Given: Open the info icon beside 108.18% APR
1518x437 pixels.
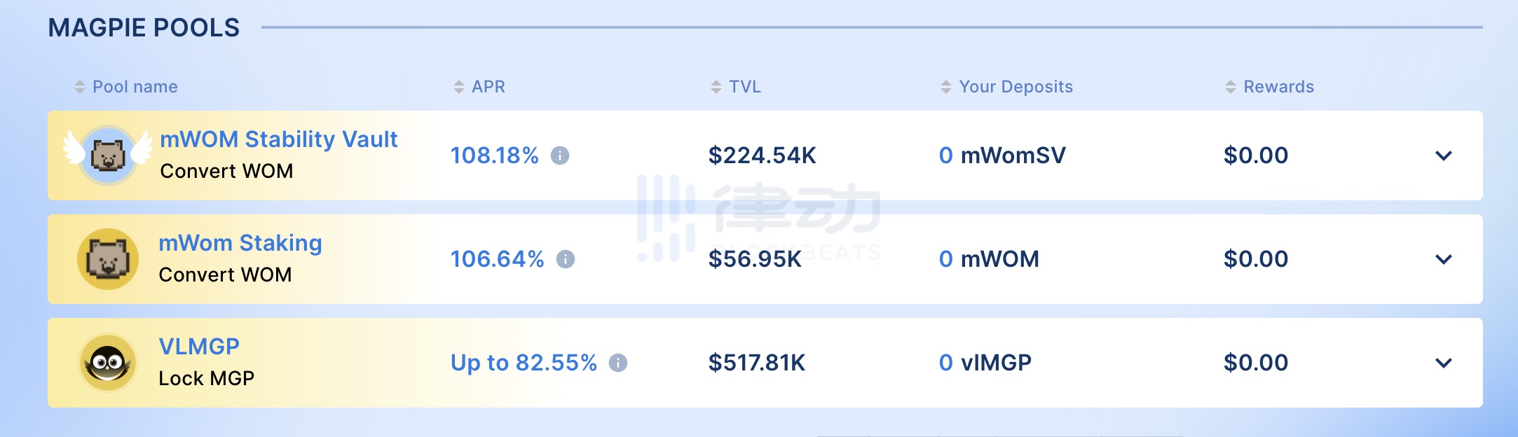Looking at the screenshot, I should [x=560, y=155].
